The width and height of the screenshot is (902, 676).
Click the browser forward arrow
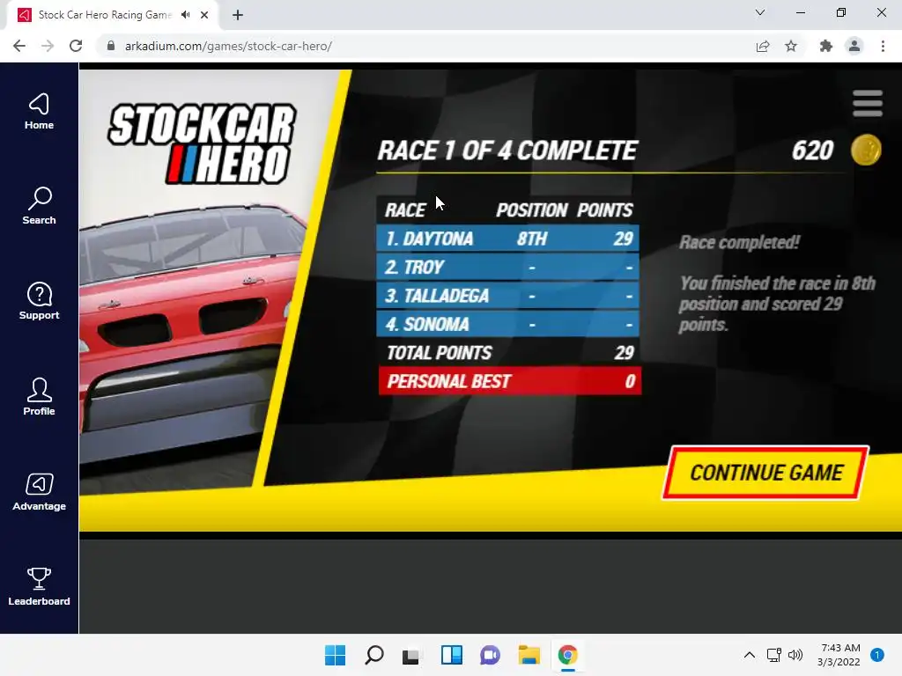coord(48,46)
